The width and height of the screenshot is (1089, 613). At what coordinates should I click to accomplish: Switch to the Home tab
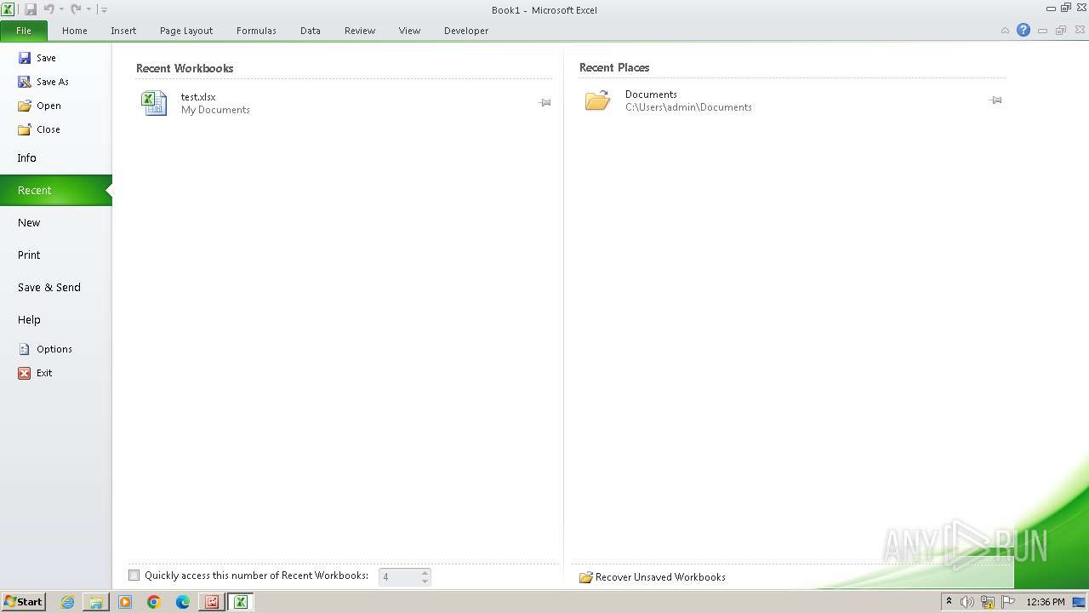(75, 31)
